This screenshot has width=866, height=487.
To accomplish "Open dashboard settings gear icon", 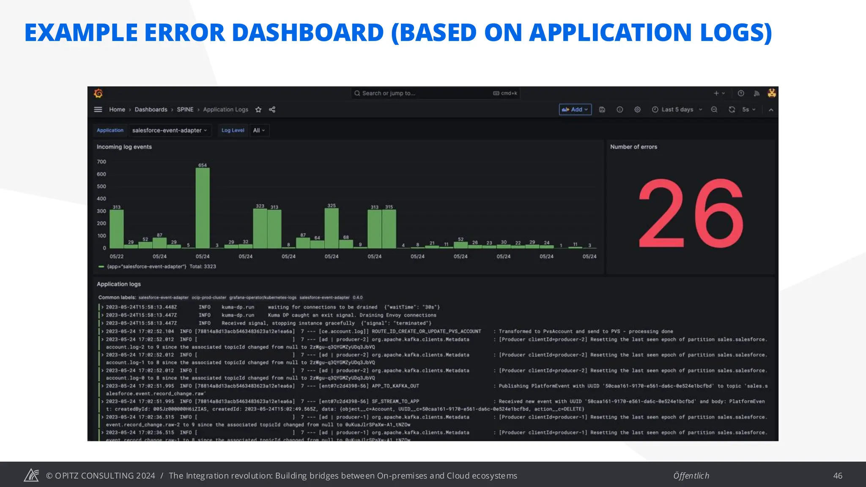I will pyautogui.click(x=638, y=109).
